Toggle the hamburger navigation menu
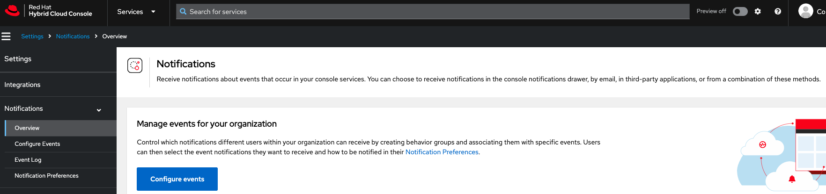 tap(6, 36)
